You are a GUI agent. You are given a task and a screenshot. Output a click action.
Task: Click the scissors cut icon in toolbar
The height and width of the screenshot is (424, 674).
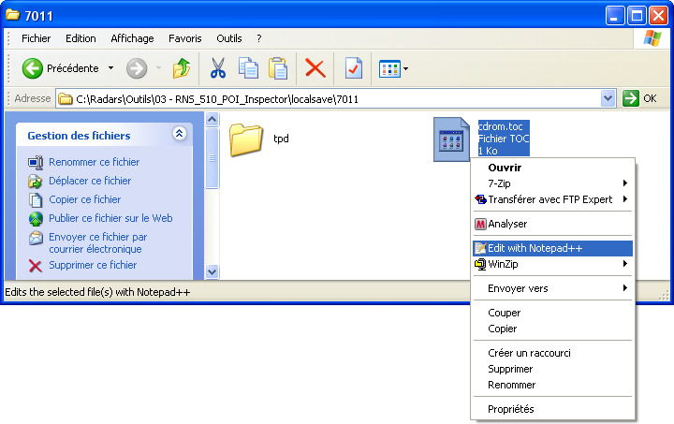pos(218,68)
